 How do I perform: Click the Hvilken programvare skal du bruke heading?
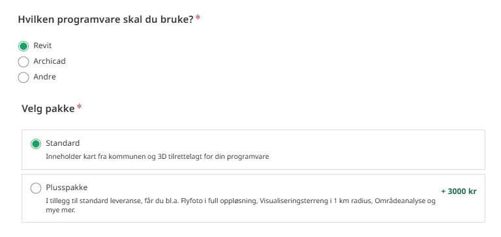[106, 20]
